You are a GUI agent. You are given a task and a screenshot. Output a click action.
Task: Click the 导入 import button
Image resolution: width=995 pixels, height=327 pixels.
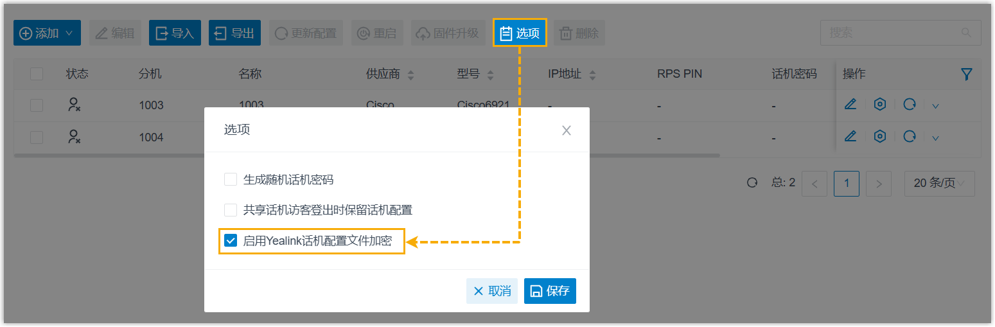click(x=175, y=33)
